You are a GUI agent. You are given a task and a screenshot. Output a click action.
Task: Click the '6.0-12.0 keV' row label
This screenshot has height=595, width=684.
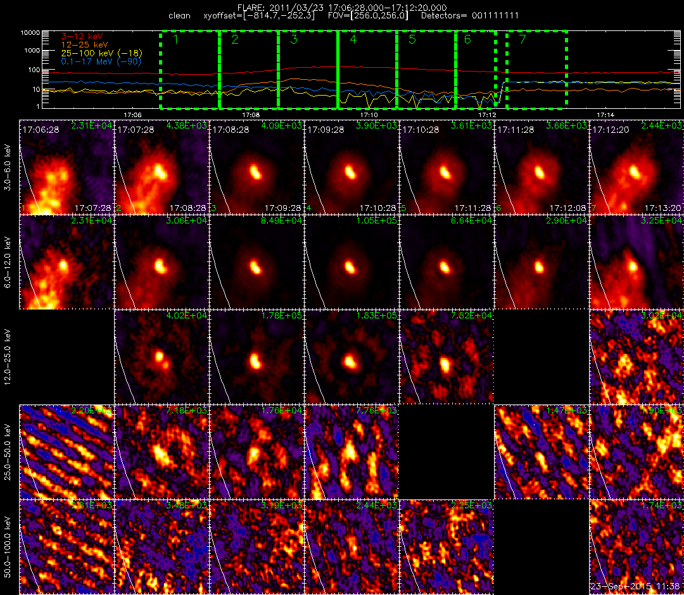click(x=8, y=263)
